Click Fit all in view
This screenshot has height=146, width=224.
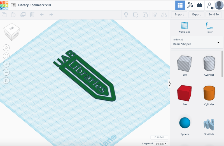pyautogui.click(x=6, y=56)
